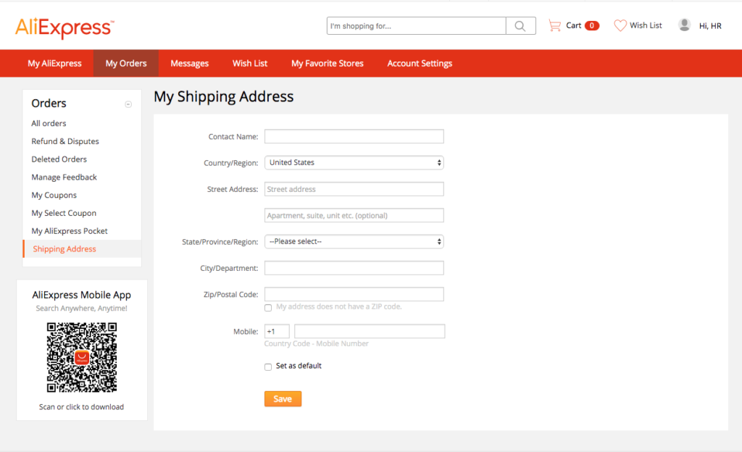
Task: Open All orders in sidebar
Action: point(49,123)
